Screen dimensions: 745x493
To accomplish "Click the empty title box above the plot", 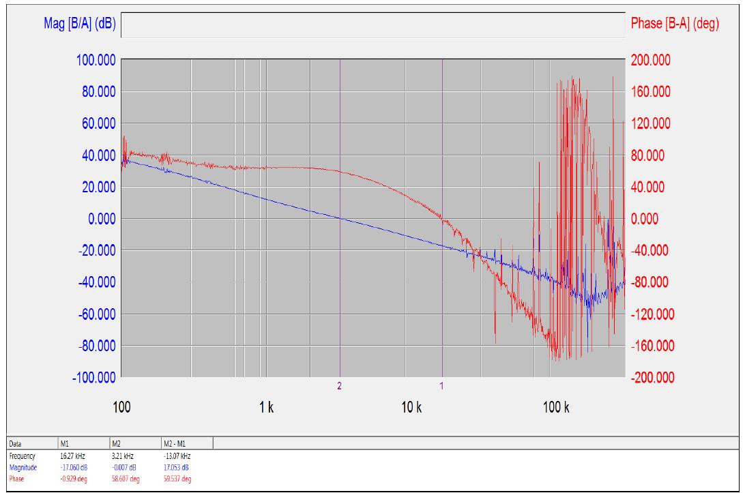I will click(x=372, y=25).
